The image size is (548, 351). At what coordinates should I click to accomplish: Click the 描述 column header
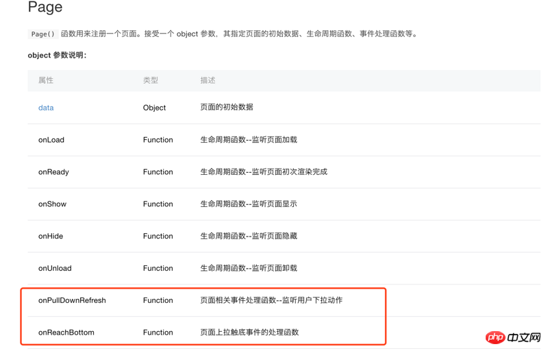pos(208,80)
